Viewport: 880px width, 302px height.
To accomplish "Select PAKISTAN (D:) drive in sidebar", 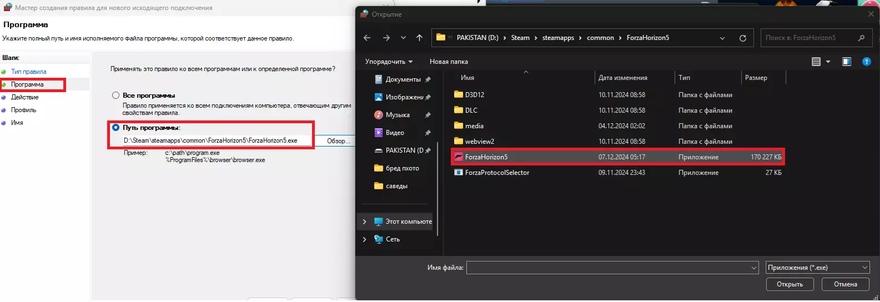I will click(403, 150).
